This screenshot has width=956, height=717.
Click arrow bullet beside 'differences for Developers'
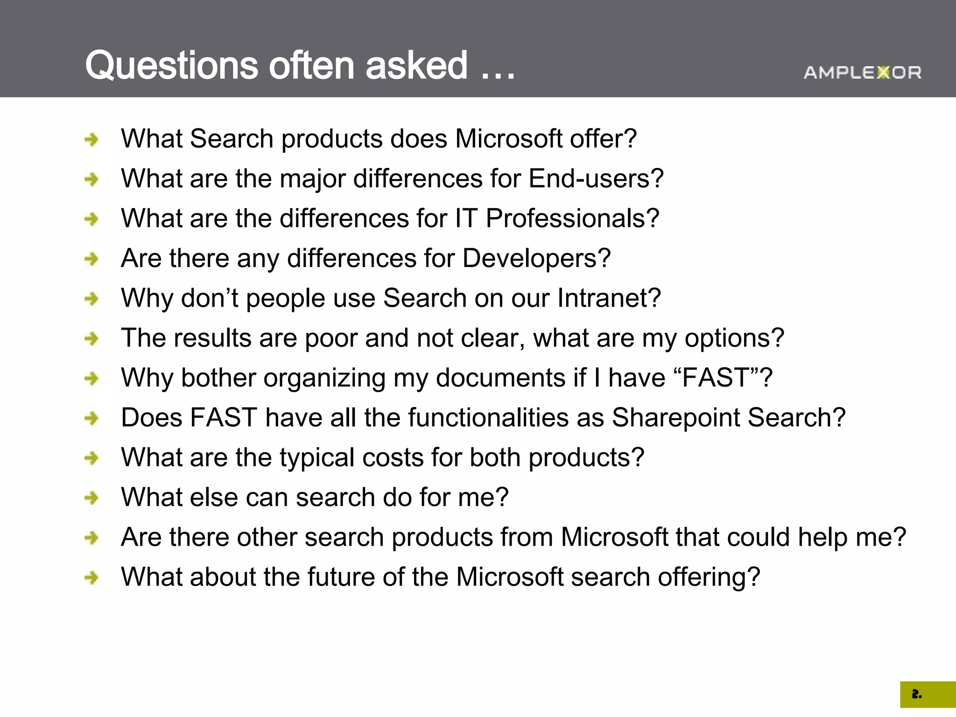[x=91, y=259]
